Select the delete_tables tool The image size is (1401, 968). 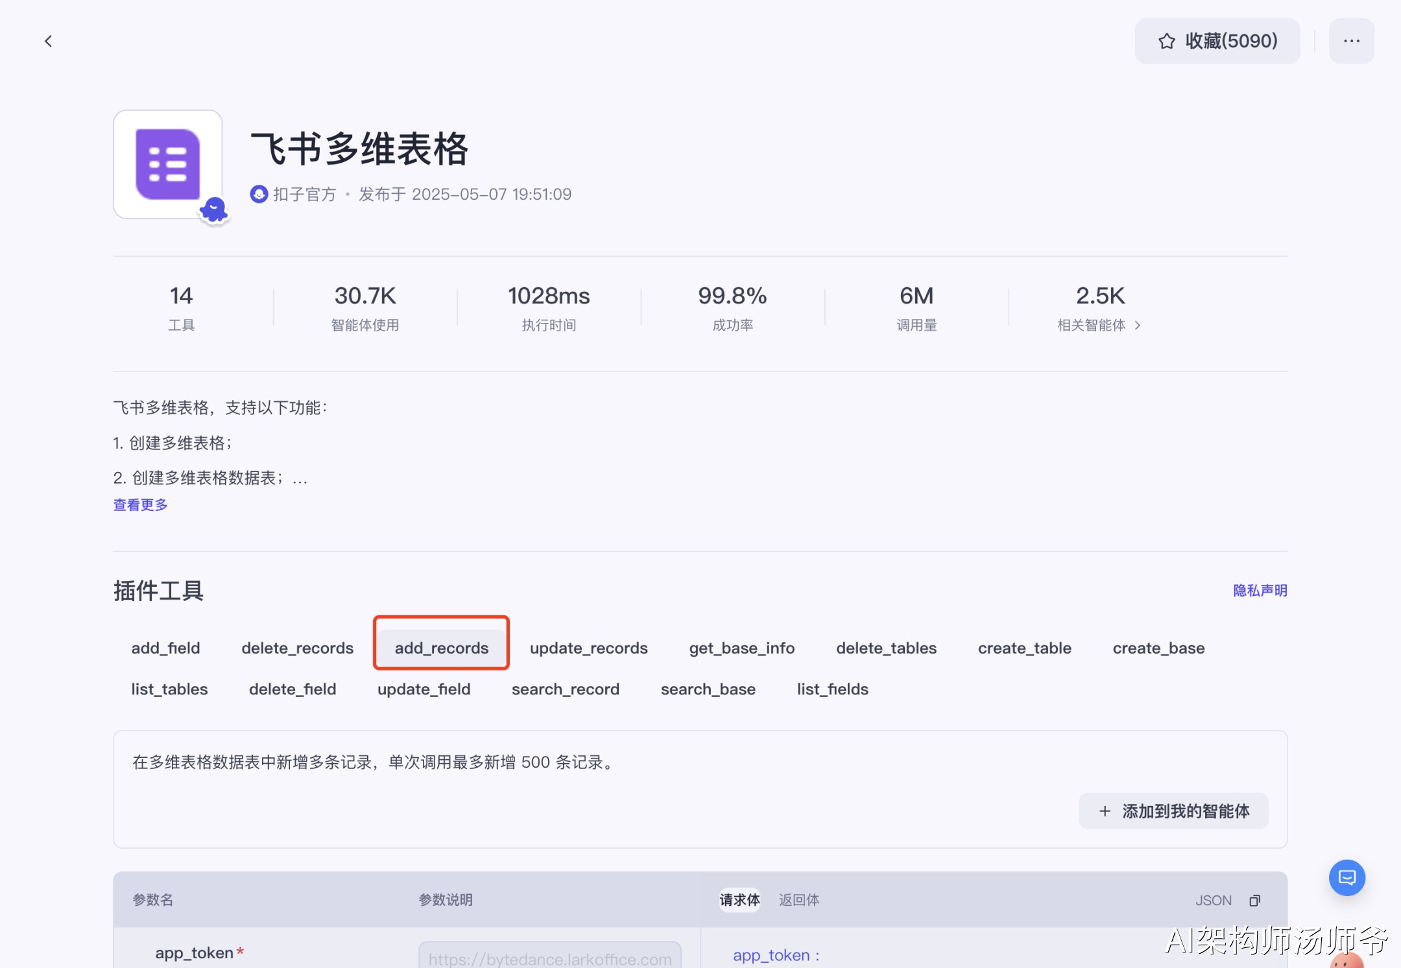[886, 648]
